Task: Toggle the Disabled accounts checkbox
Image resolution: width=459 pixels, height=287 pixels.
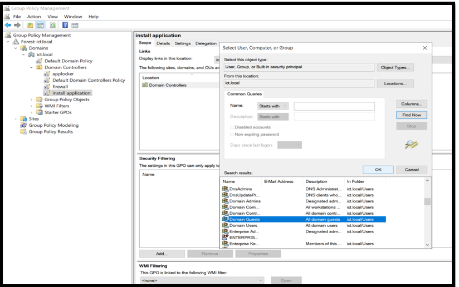Action: (x=232, y=127)
